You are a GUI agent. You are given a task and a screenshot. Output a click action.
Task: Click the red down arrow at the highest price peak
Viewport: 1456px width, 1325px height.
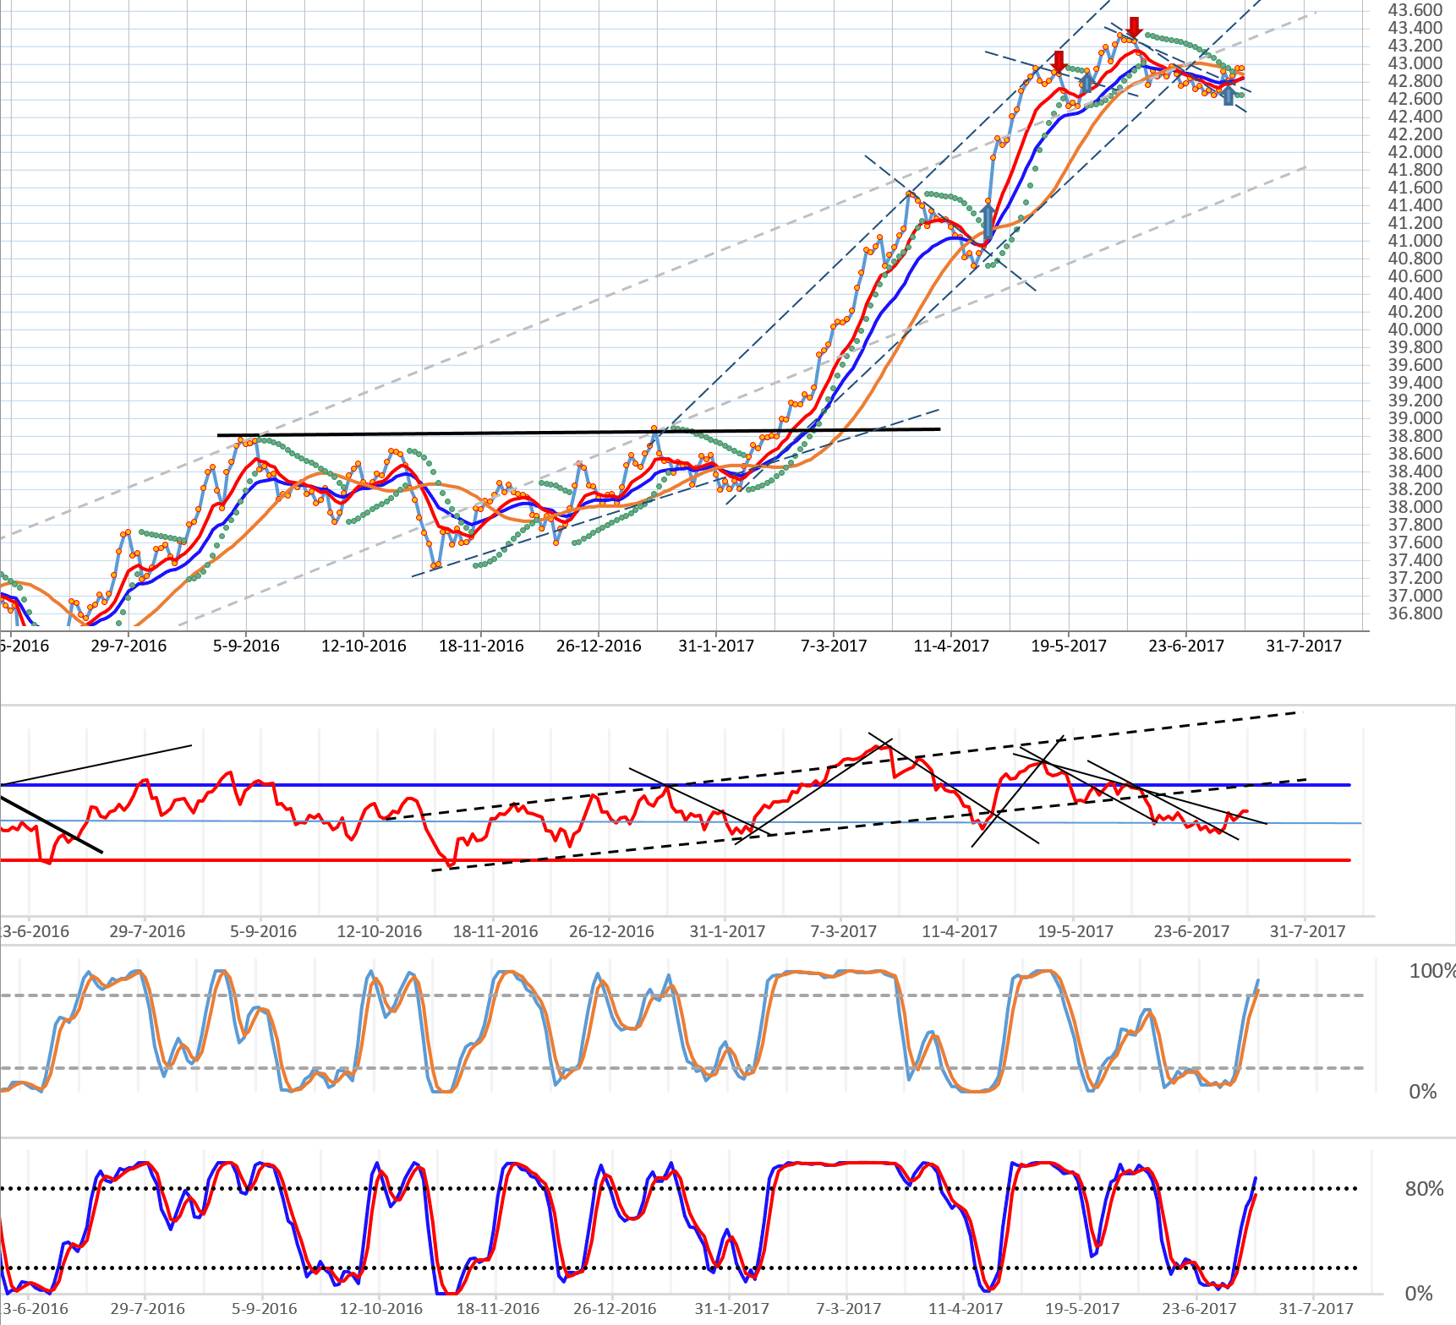[x=1134, y=28]
